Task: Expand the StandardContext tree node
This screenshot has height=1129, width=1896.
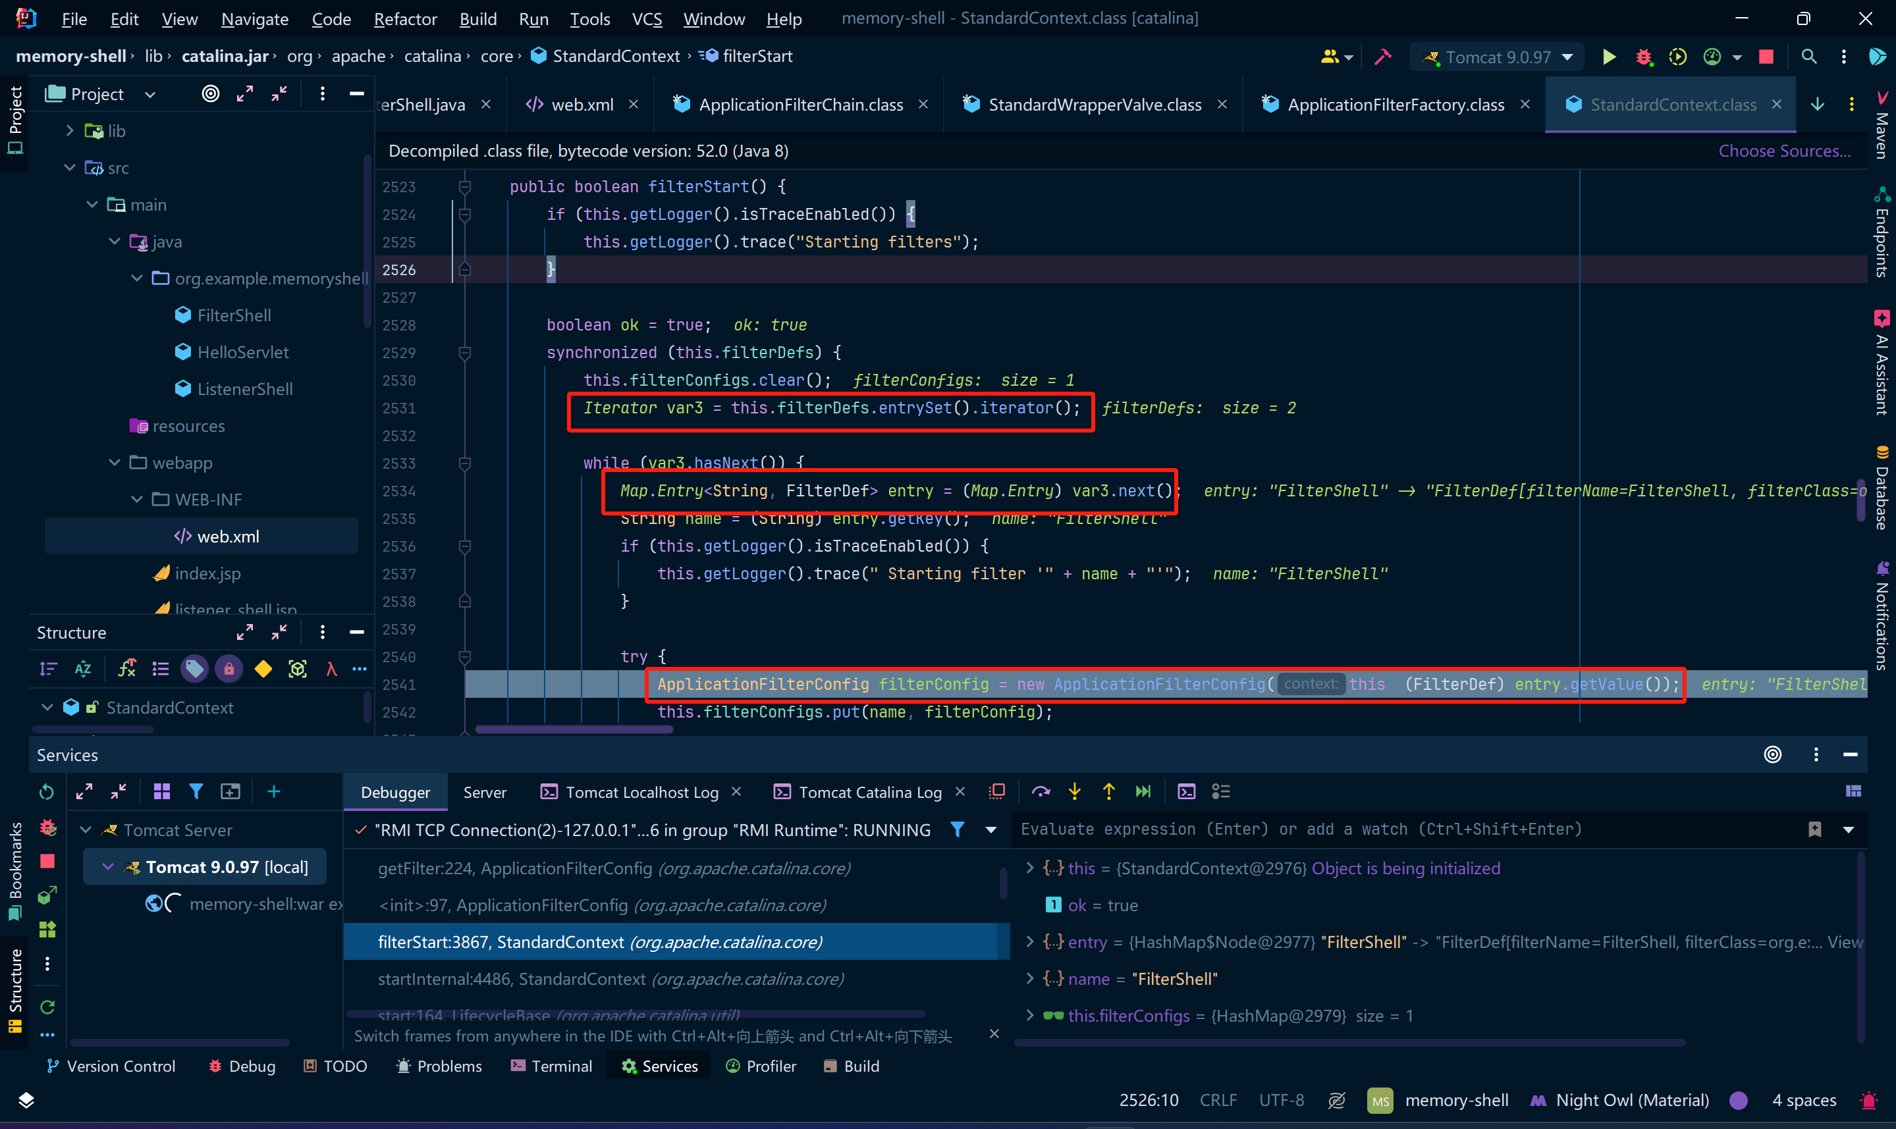Action: click(x=45, y=704)
